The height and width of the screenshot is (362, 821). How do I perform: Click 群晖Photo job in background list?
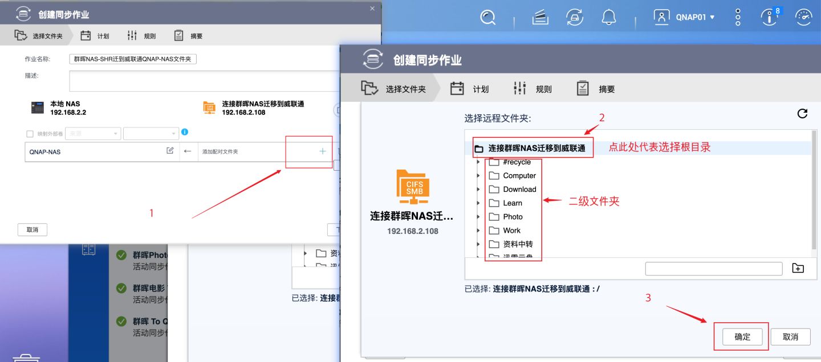coord(150,256)
